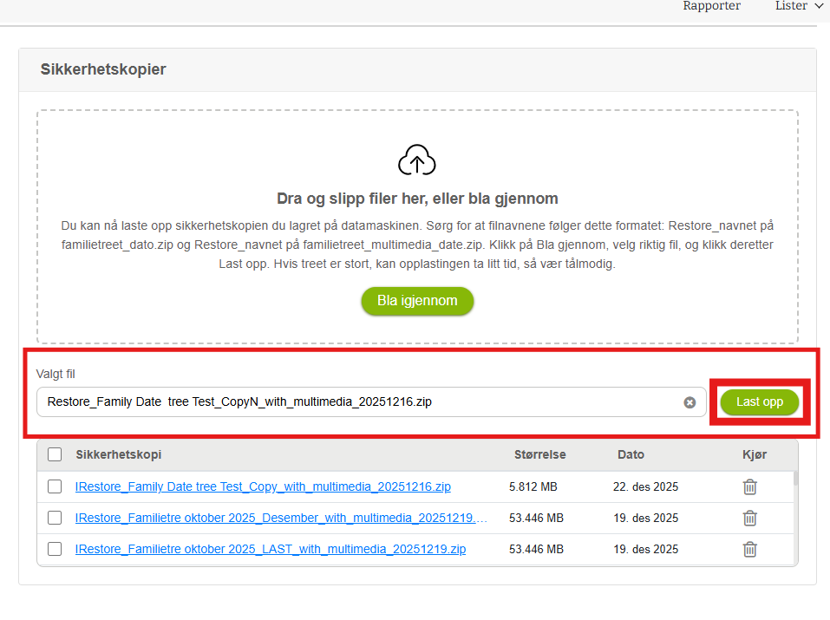The image size is (830, 620).
Task: Click the Last opp button
Action: 759,402
